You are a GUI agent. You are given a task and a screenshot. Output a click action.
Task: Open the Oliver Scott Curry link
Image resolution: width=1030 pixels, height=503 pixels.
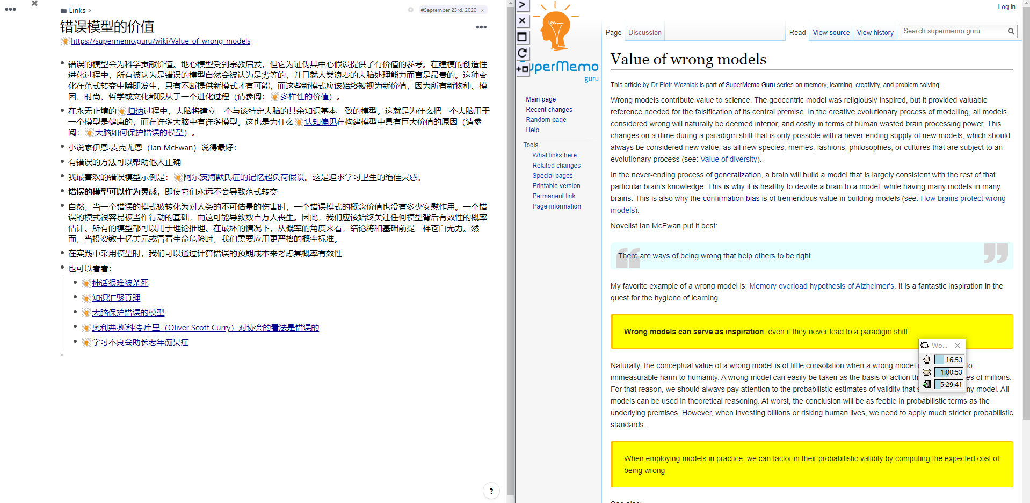coord(205,328)
